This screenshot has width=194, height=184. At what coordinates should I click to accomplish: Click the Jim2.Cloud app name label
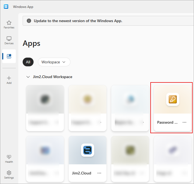pyautogui.click(x=82, y=173)
